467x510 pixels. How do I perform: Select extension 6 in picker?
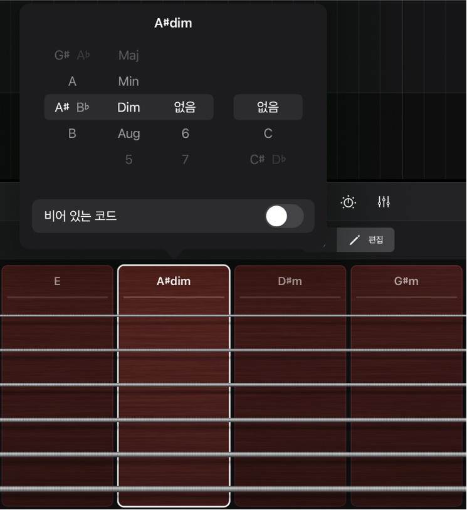click(185, 133)
